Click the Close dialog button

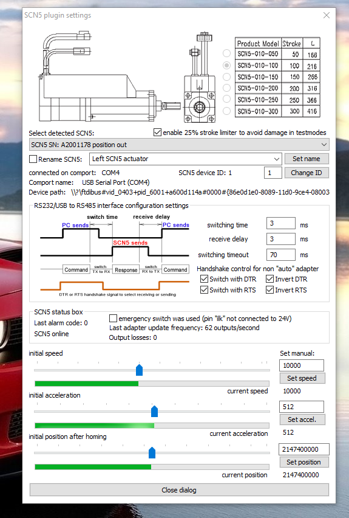click(179, 490)
